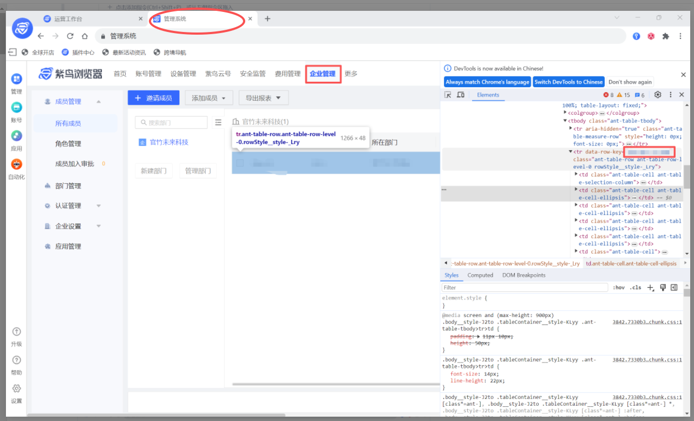This screenshot has width=694, height=421.
Task: Open DevTools more options kebab menu
Action: point(670,95)
